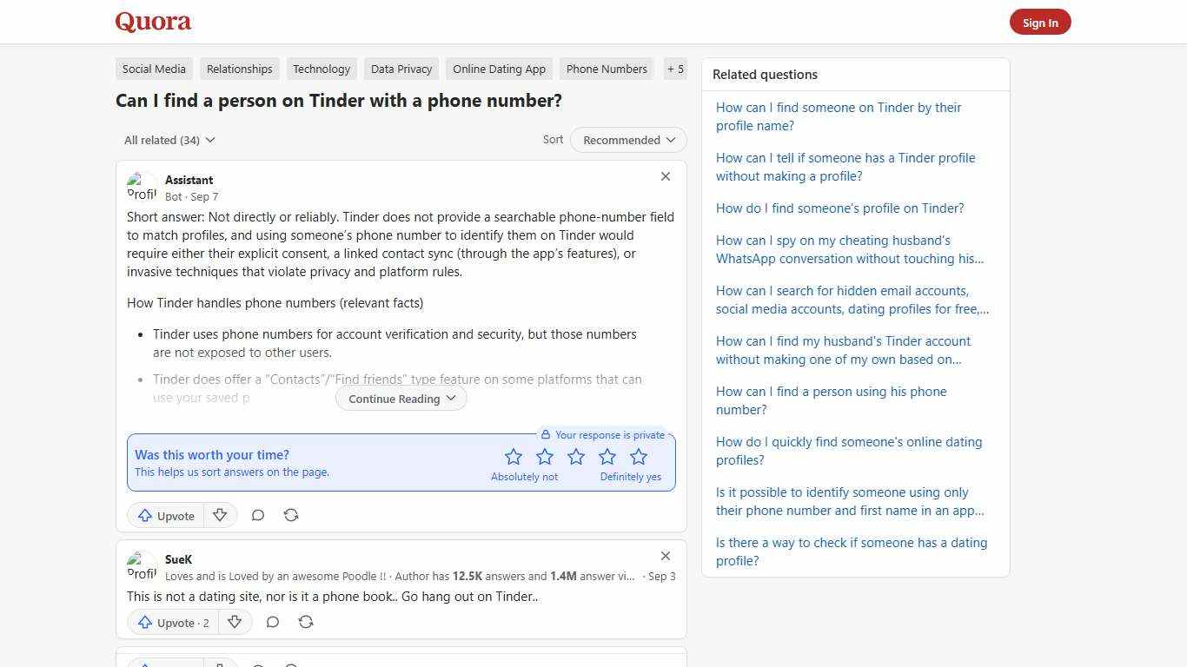Show the '+ 5' hidden topics
The image size is (1187, 667).
pyautogui.click(x=675, y=69)
